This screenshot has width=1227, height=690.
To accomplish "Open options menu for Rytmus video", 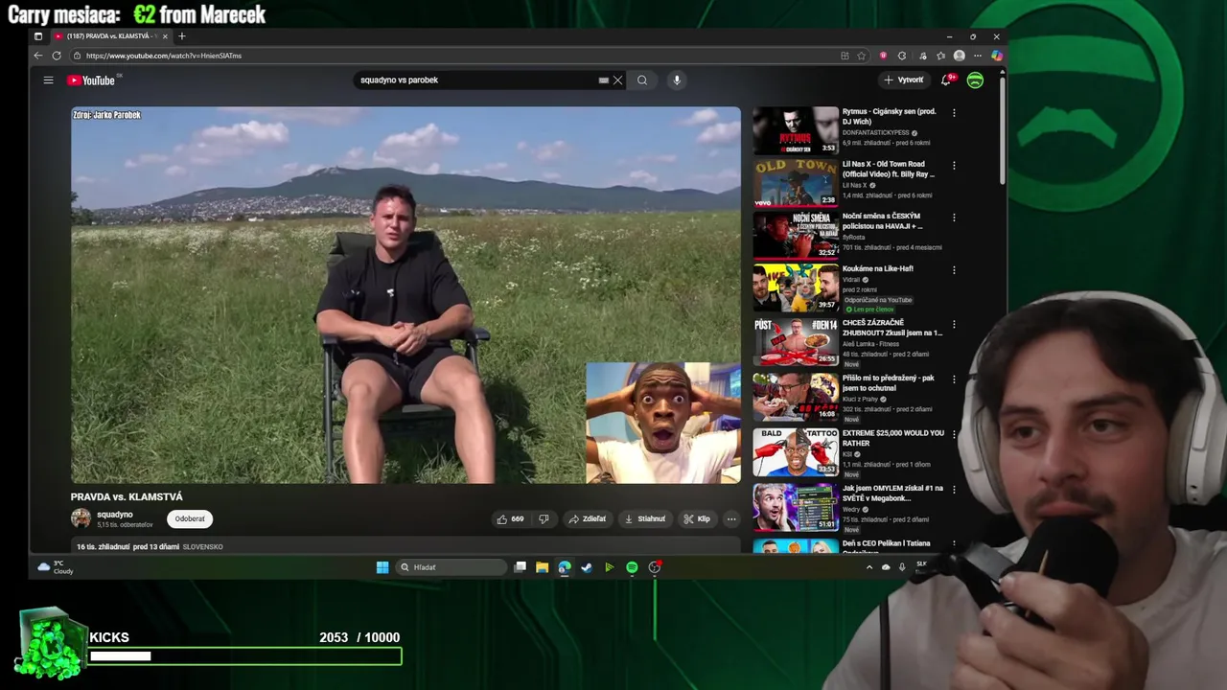I will pos(954,113).
